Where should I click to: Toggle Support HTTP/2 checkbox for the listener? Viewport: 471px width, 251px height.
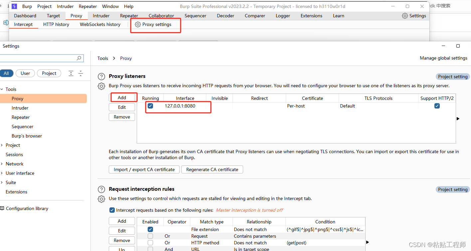(437, 106)
